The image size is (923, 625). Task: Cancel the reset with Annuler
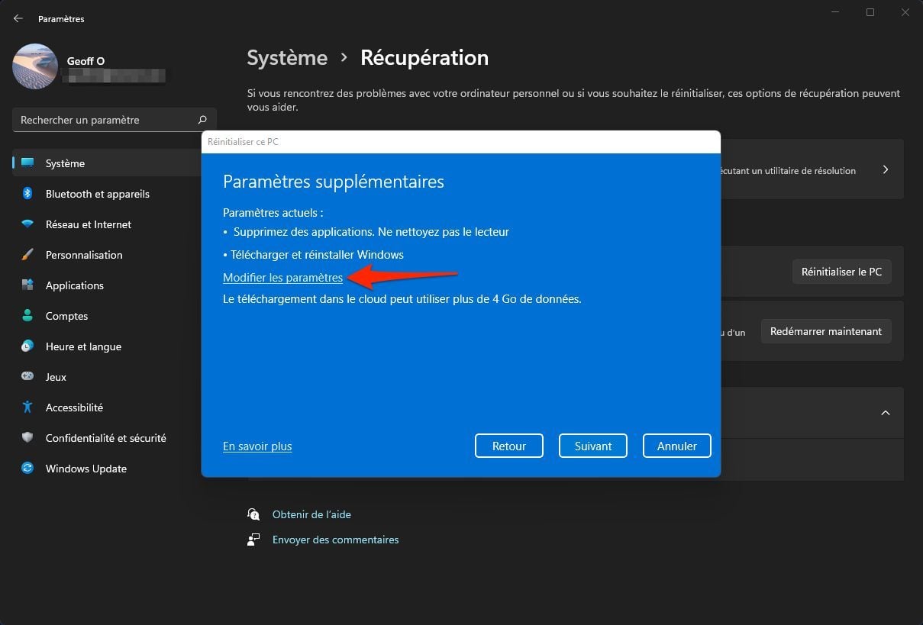[677, 446]
